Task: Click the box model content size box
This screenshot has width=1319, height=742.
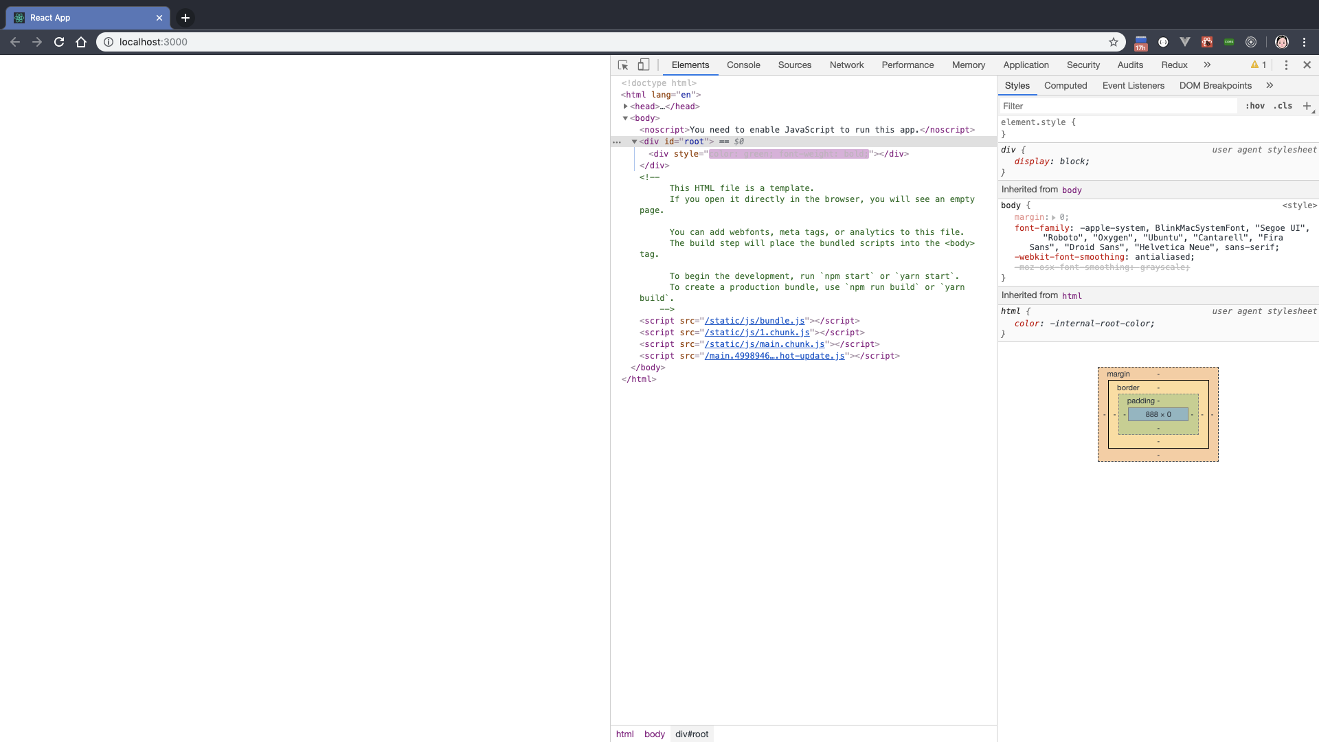Action: [x=1158, y=414]
